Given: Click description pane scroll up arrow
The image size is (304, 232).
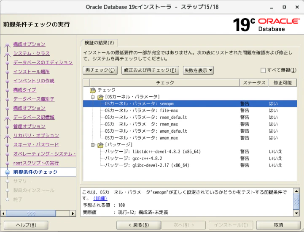Looking at the screenshot, I should [296, 191].
